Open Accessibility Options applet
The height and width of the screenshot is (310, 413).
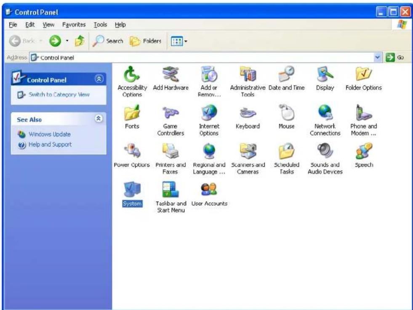[x=132, y=74]
